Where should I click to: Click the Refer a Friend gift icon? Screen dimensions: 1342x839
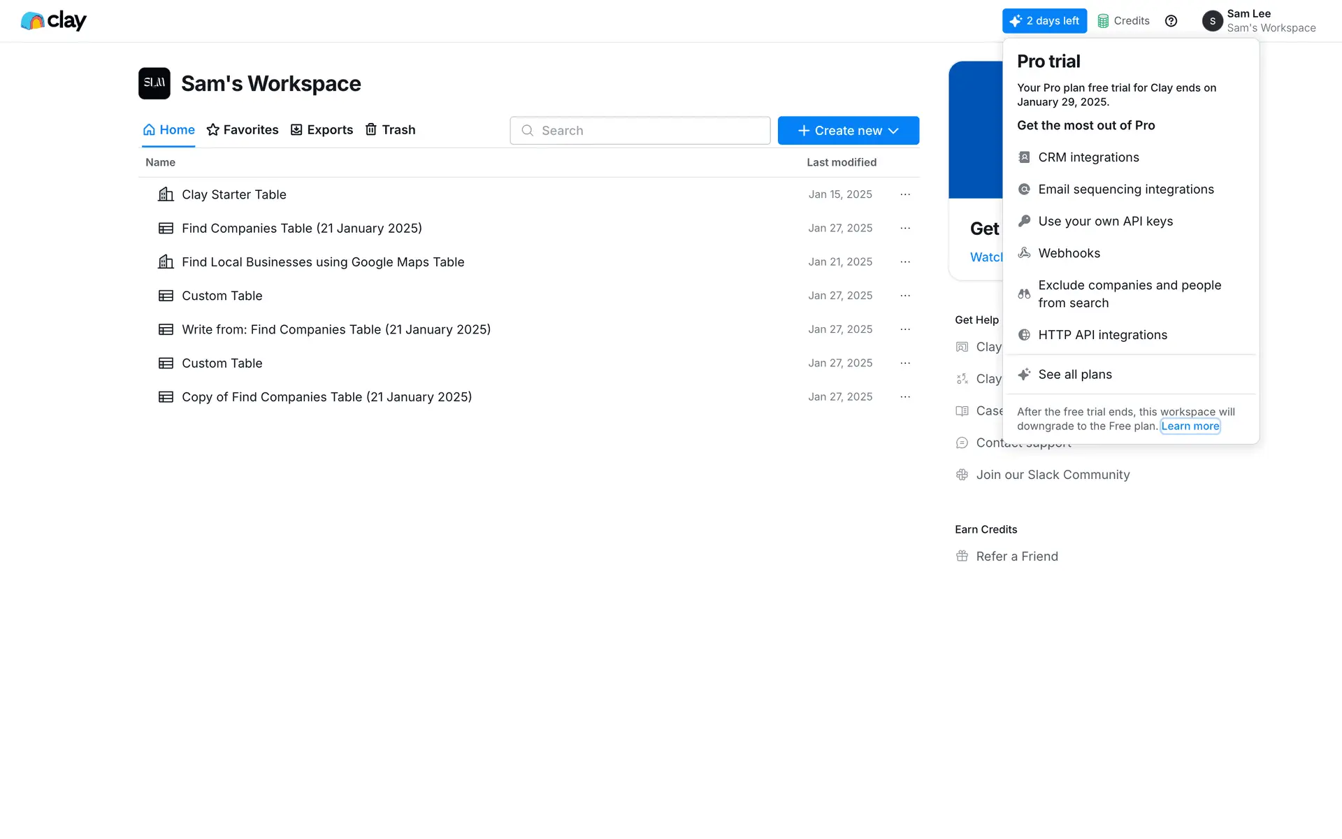coord(962,557)
